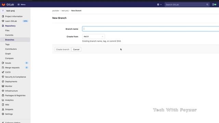
Task: Expand the create-new dropdown chevron
Action: click(161, 4)
